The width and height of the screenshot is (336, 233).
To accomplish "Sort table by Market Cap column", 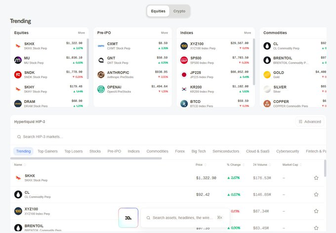I will click(x=292, y=165).
